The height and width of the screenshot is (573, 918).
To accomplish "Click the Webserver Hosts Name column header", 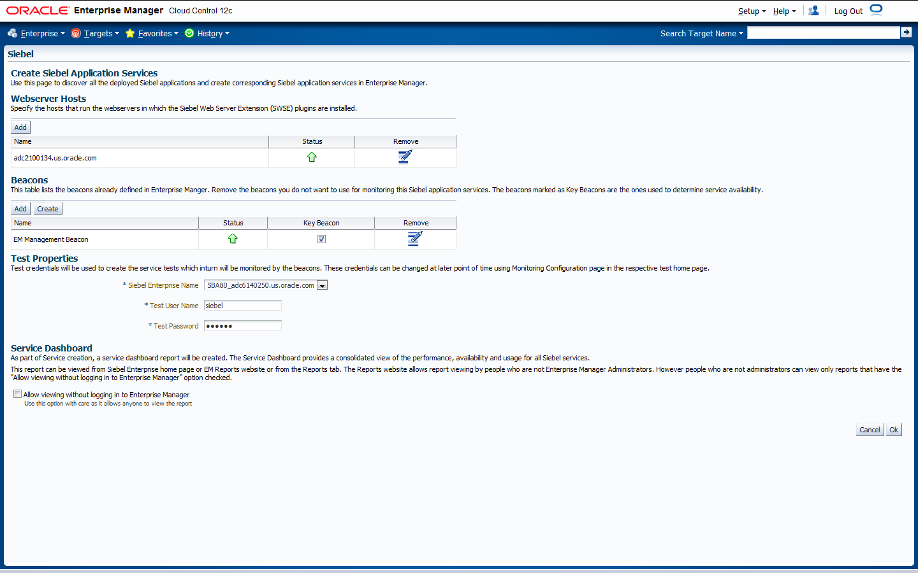I will click(x=140, y=141).
